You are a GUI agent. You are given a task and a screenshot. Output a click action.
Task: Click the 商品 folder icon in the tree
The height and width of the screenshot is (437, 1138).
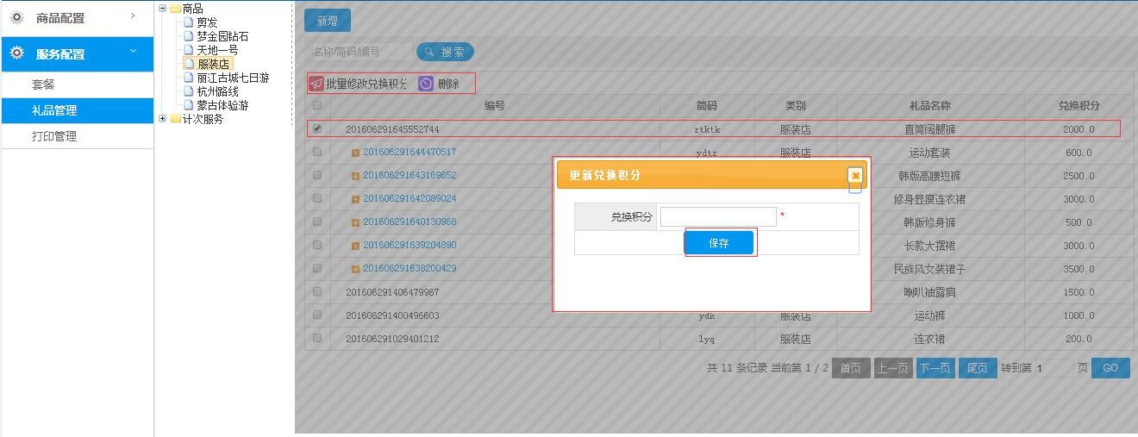[175, 9]
